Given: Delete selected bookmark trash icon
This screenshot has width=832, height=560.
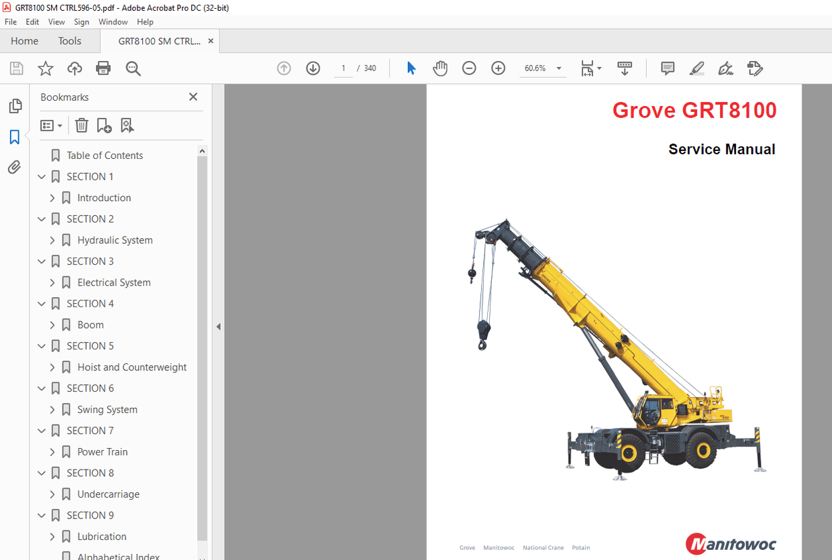Looking at the screenshot, I should [x=81, y=125].
